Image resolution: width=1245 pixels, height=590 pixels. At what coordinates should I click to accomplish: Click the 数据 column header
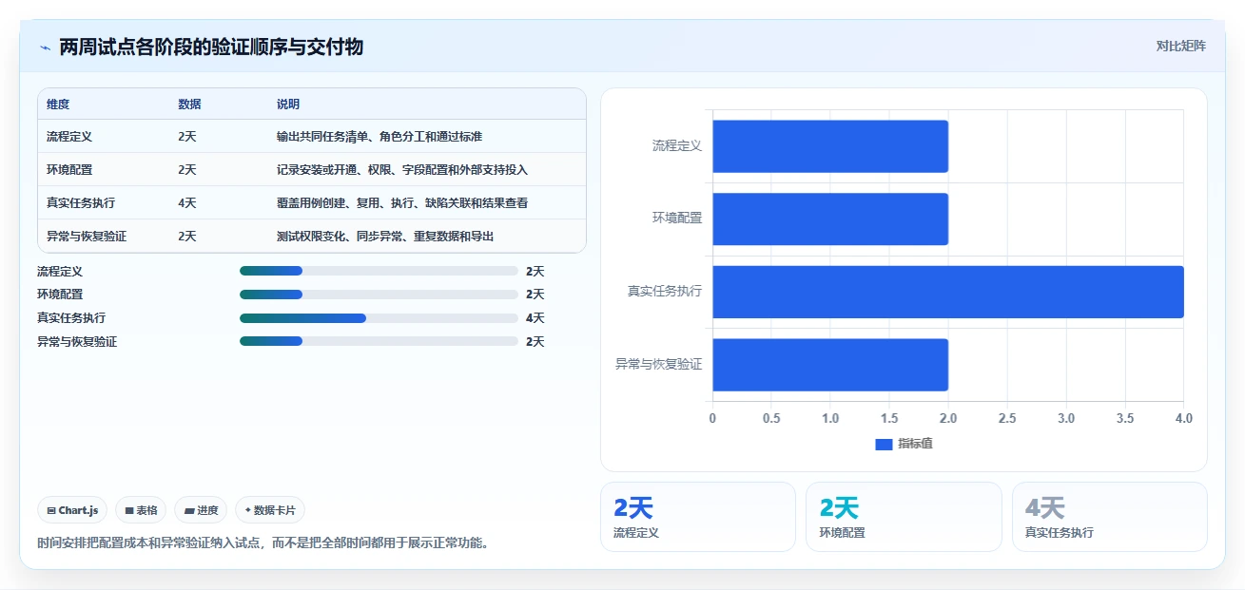[189, 105]
